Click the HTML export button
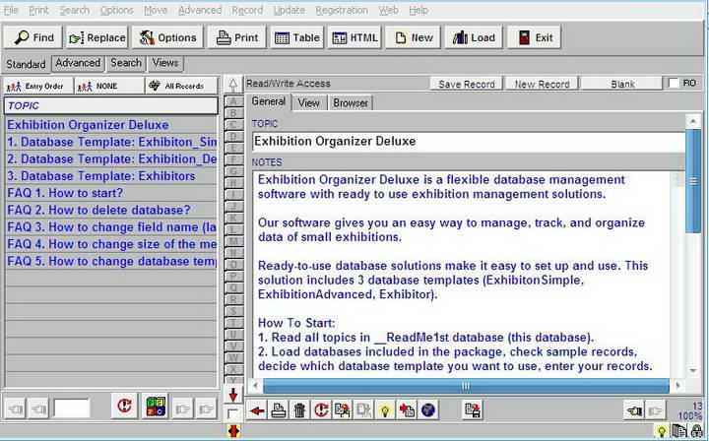The width and height of the screenshot is (709, 441). click(x=354, y=37)
